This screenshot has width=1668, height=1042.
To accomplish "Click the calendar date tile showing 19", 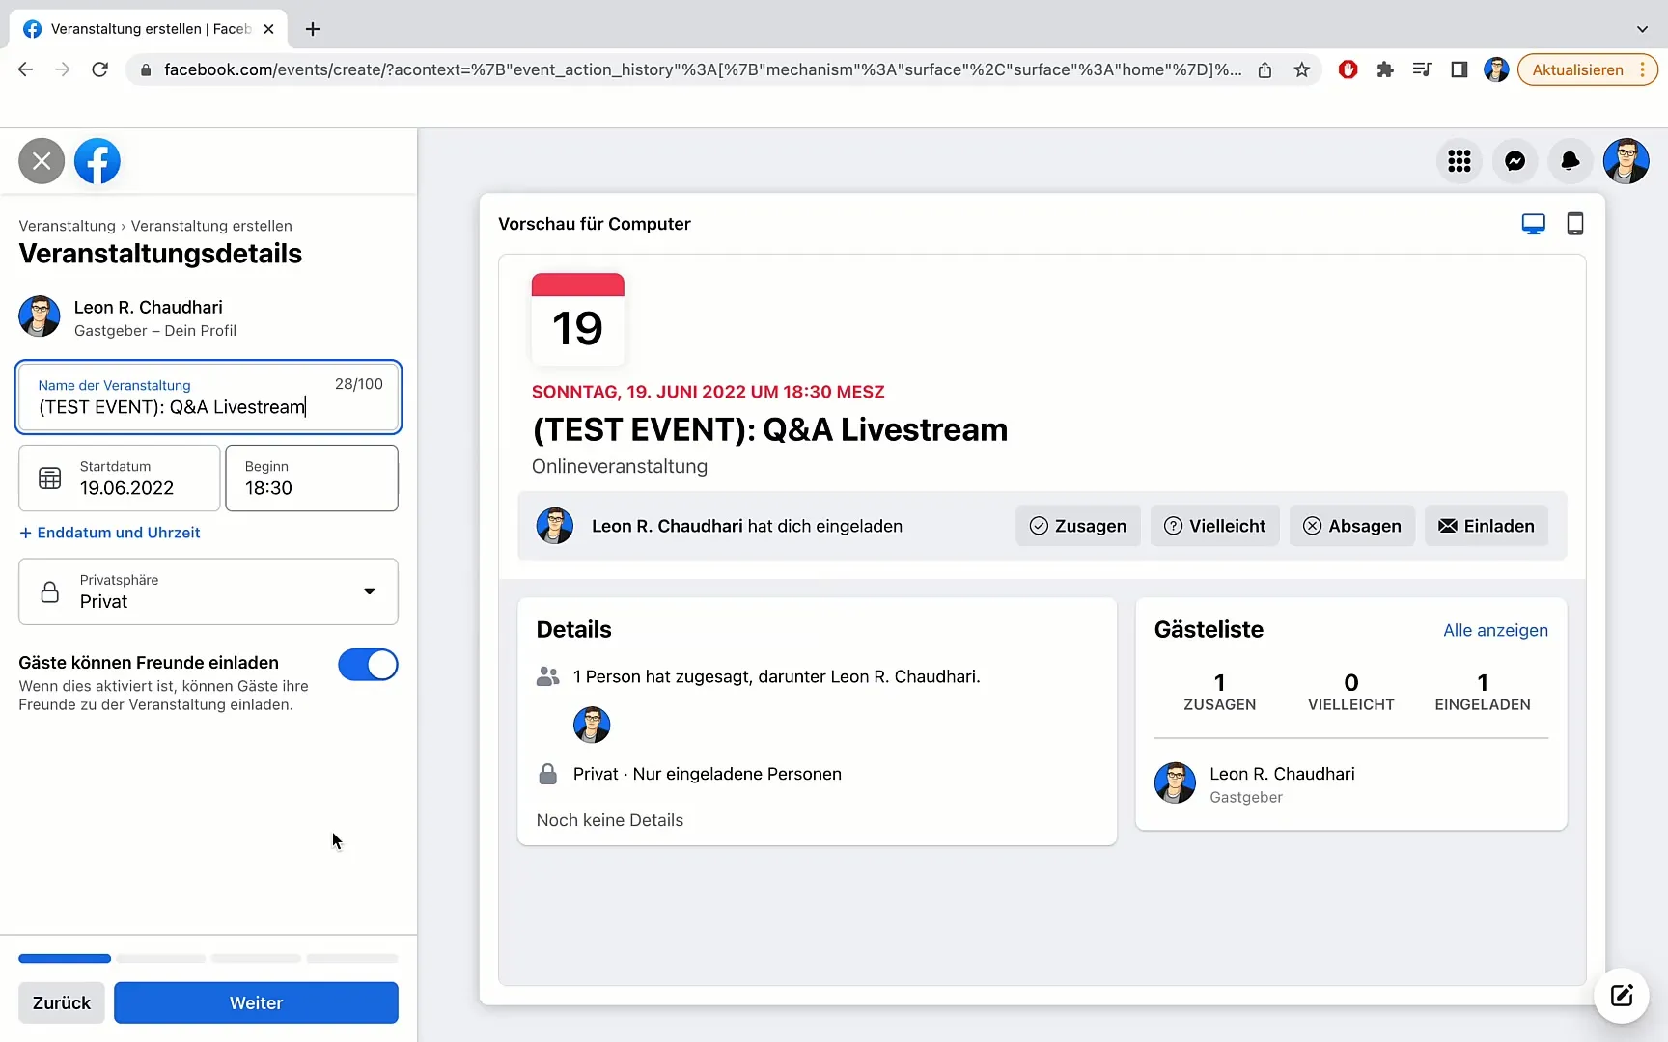I will point(577,319).
